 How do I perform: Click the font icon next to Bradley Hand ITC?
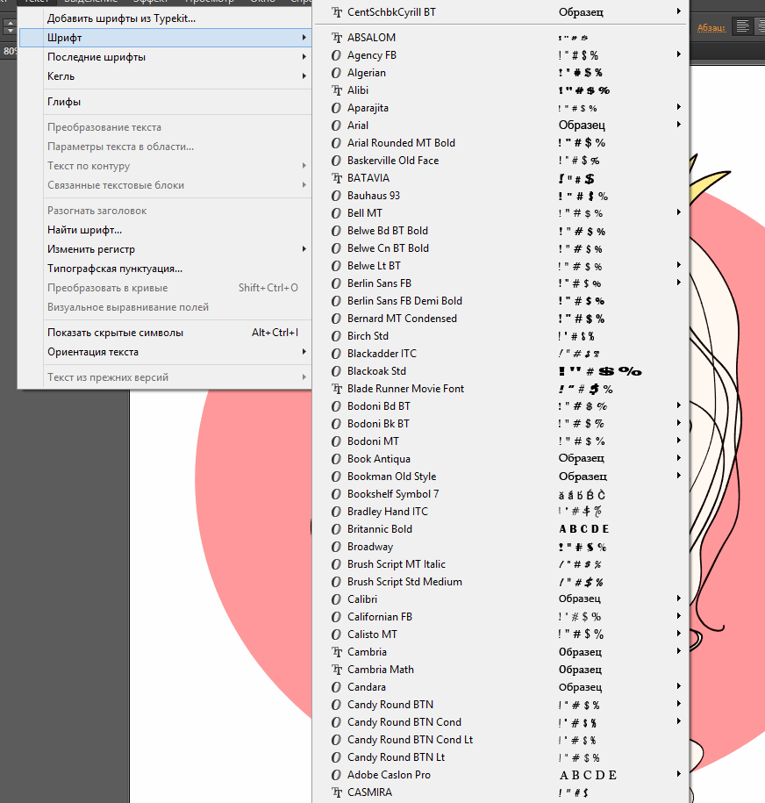[x=336, y=511]
